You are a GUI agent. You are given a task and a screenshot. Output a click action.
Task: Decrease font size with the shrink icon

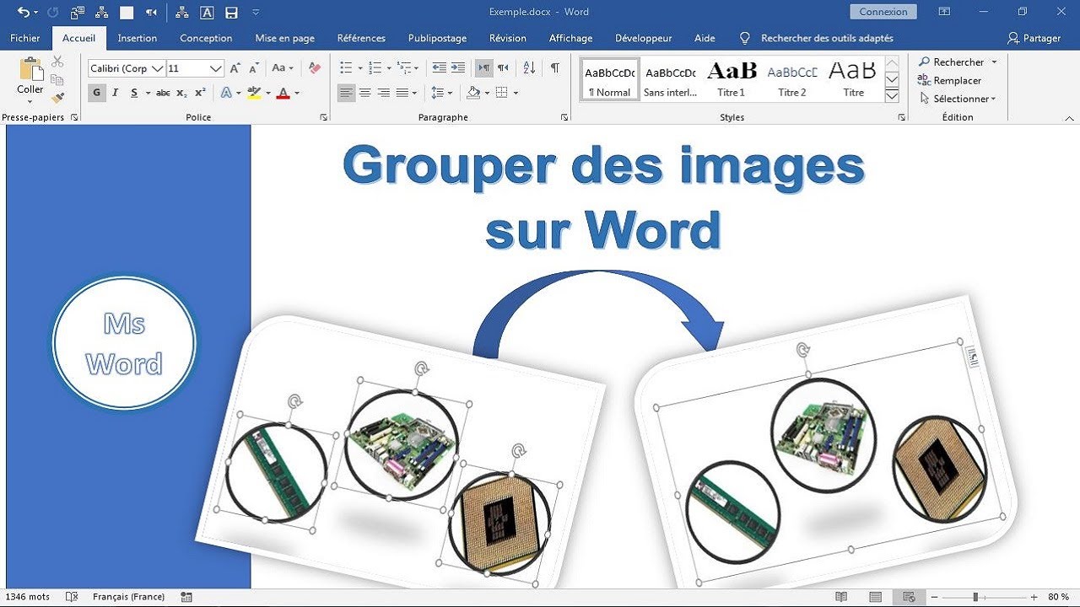click(254, 68)
